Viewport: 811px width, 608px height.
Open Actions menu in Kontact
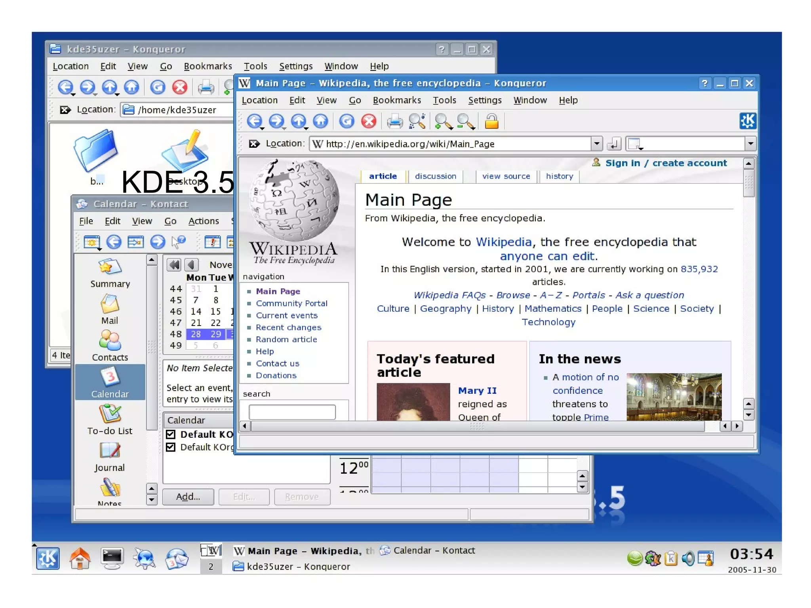(204, 221)
